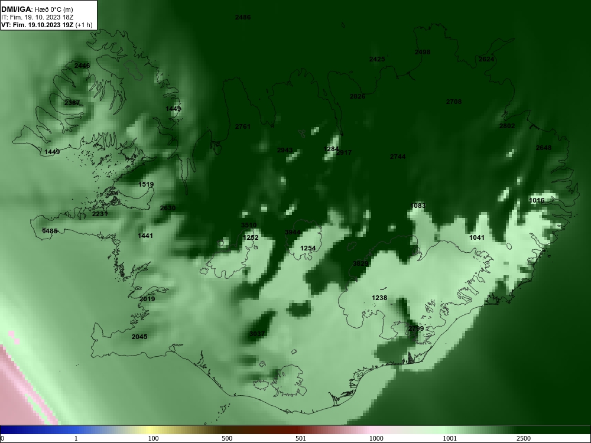
Task: Click the map value 2498
Action: [423, 53]
